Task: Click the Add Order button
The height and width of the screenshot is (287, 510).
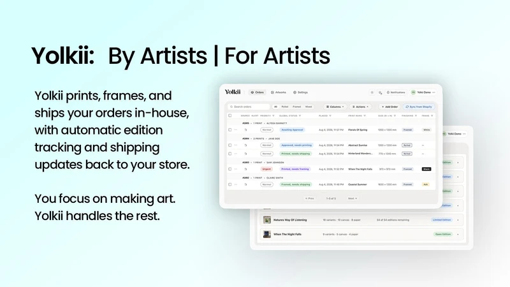Action: pos(390,107)
